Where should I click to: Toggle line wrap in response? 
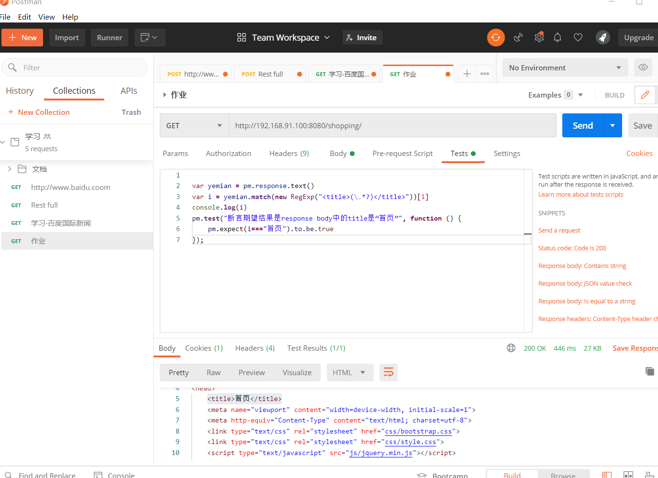(389, 372)
